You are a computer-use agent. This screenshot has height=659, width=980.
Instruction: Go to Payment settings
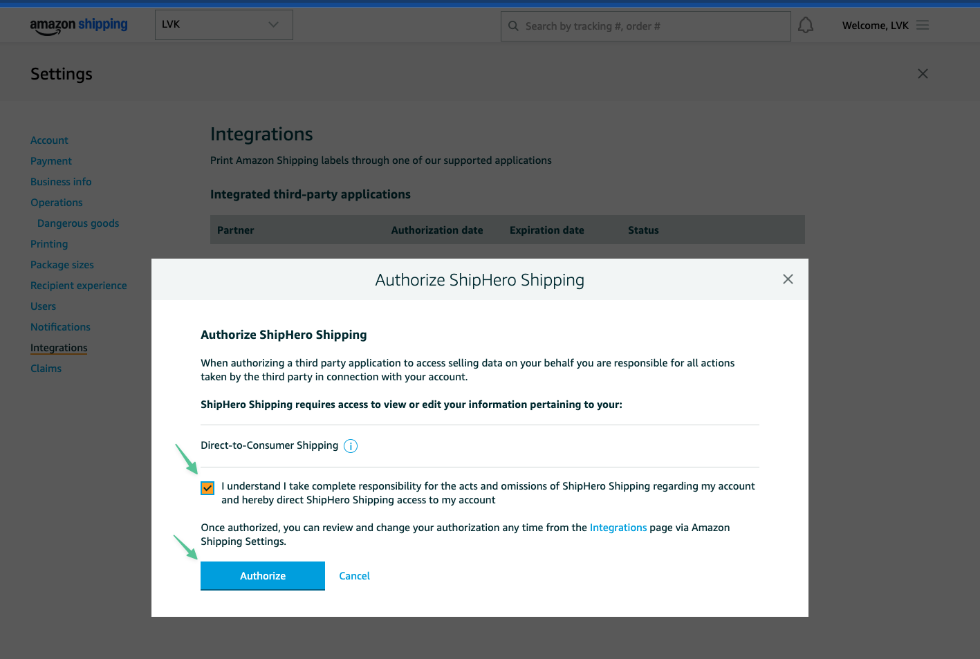[51, 161]
